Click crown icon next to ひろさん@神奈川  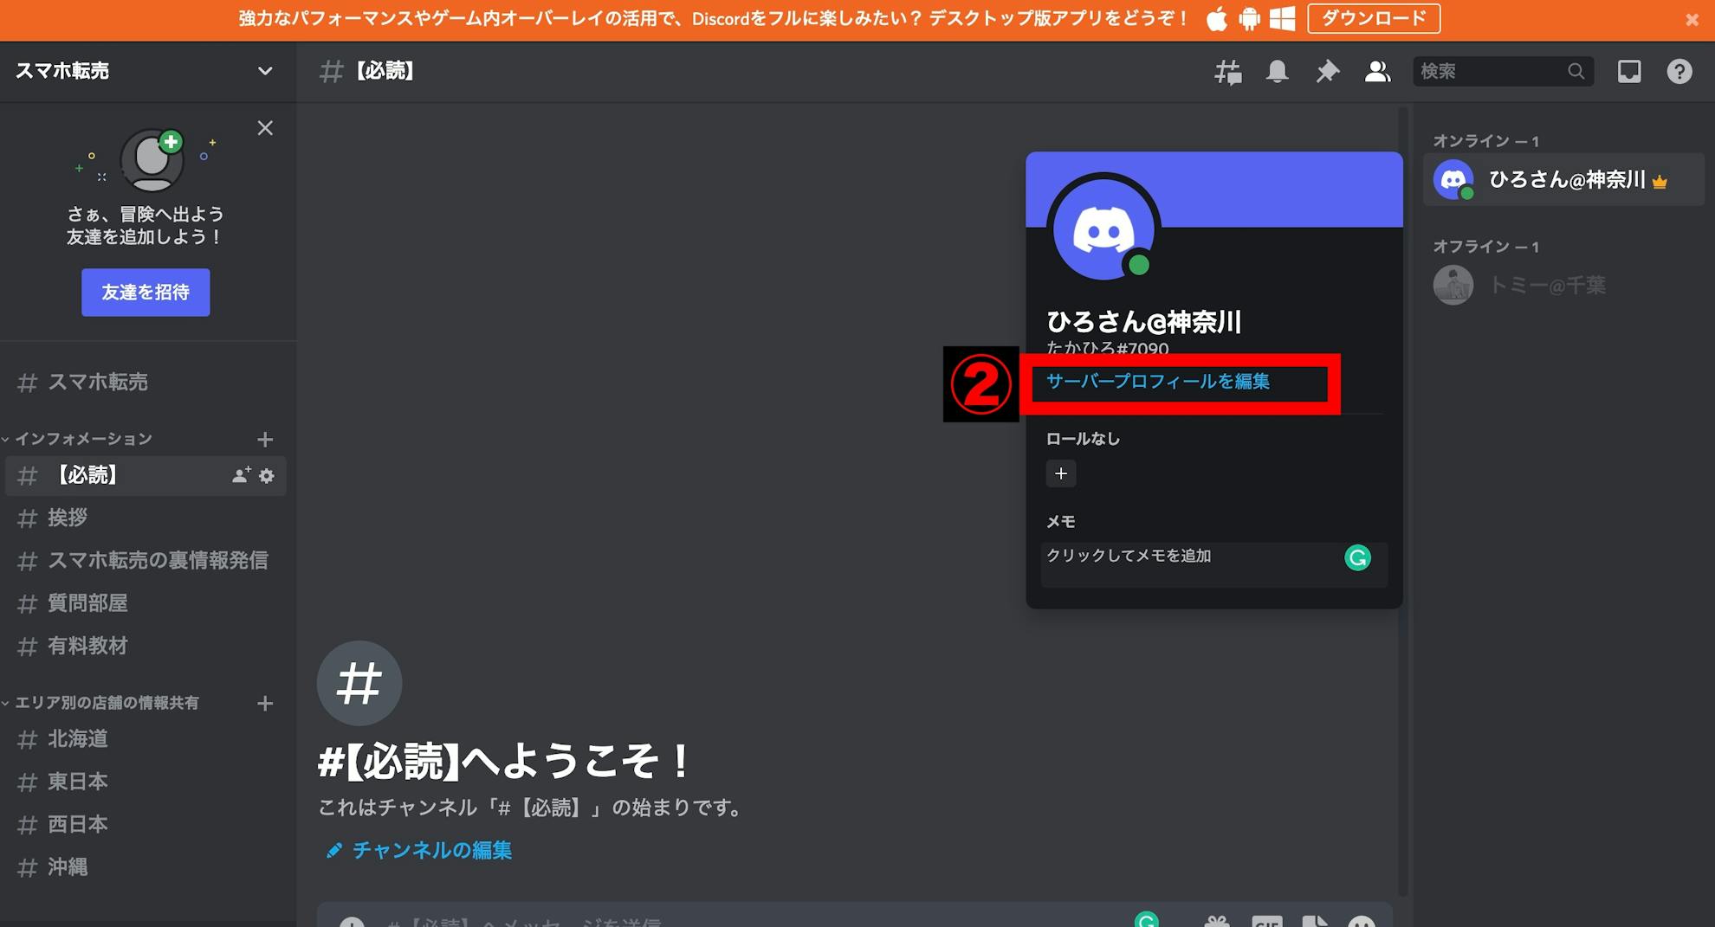1660,182
